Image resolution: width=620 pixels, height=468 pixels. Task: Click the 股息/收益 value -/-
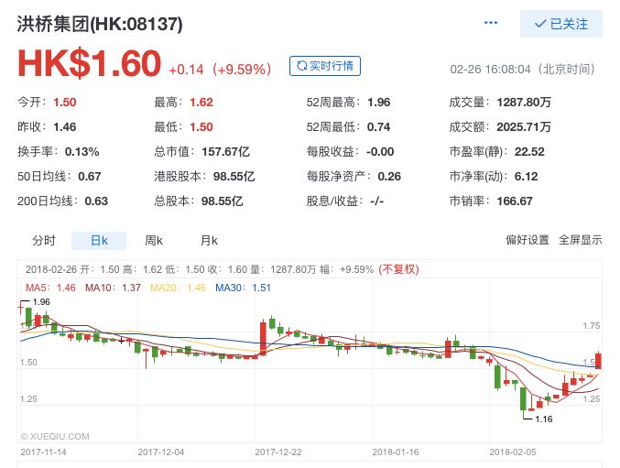coord(376,201)
